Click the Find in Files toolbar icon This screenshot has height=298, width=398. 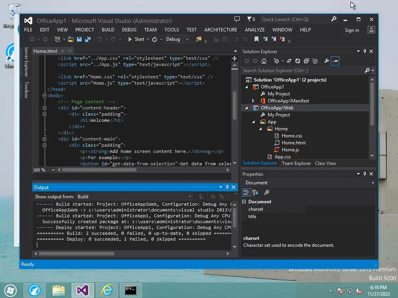(x=199, y=39)
